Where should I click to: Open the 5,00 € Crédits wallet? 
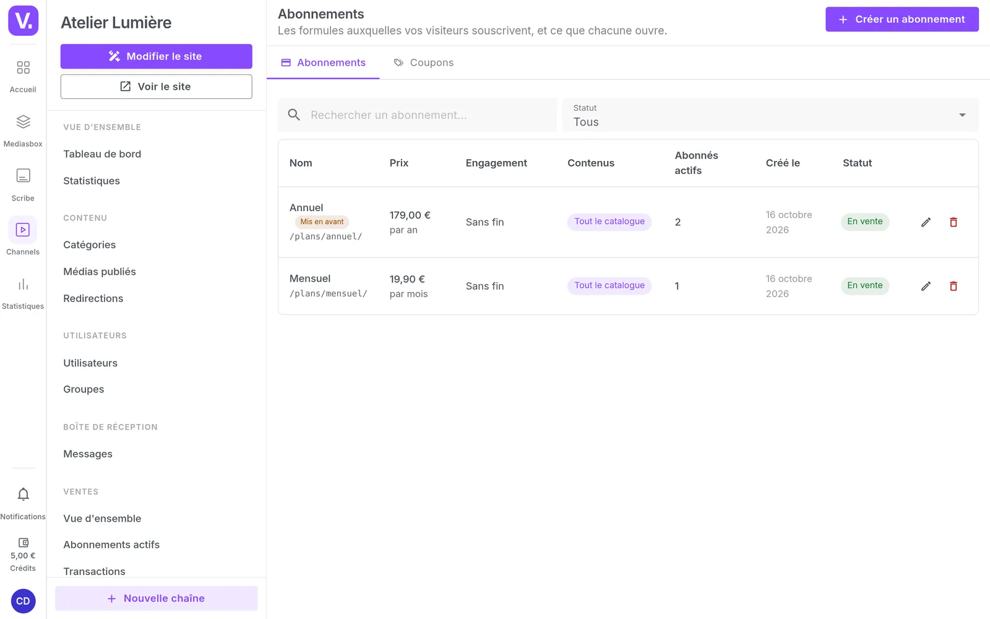23,555
